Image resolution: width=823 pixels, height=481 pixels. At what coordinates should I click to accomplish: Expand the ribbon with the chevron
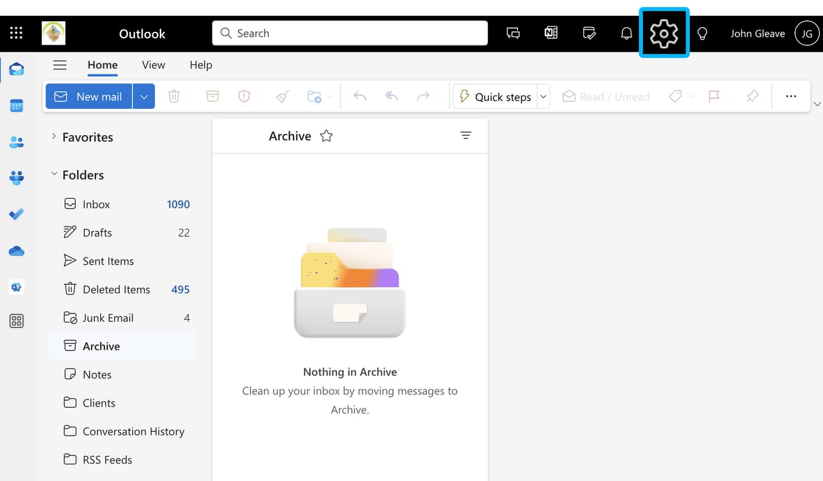pyautogui.click(x=817, y=103)
